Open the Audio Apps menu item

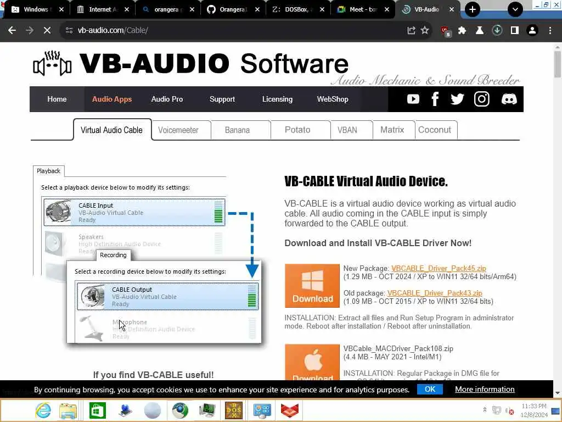tap(112, 99)
